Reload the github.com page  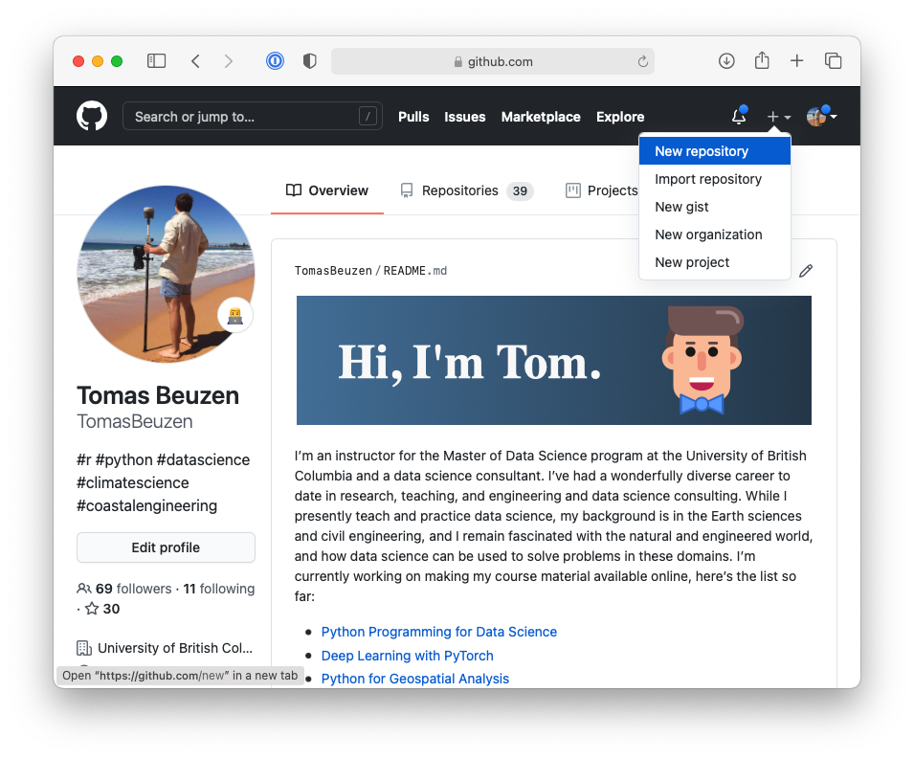pyautogui.click(x=642, y=61)
